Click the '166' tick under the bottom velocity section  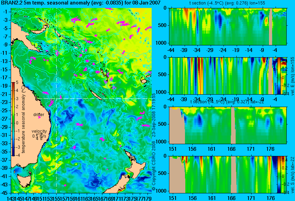(231, 198)
